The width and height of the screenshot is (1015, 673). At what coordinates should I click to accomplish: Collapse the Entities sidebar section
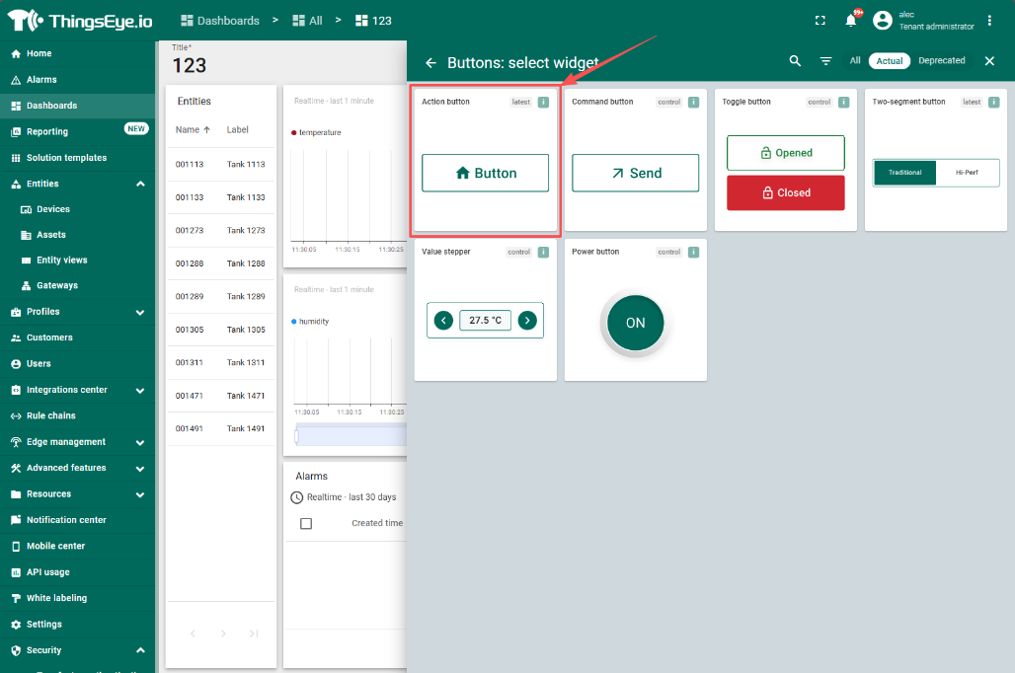pos(140,184)
